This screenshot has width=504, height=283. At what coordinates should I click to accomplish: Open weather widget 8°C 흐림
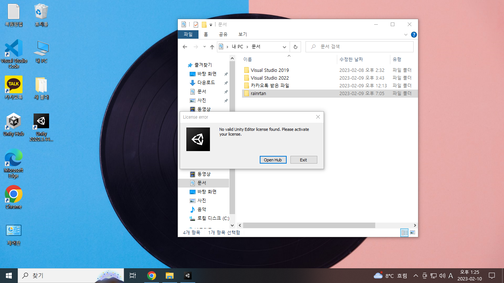pyautogui.click(x=390, y=275)
